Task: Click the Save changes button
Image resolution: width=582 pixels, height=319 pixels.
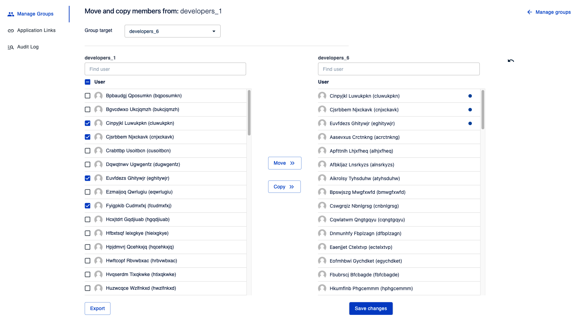Action: [371, 308]
